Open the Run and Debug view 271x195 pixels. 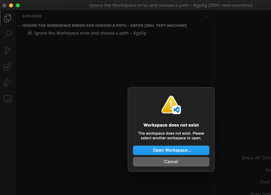(7, 83)
